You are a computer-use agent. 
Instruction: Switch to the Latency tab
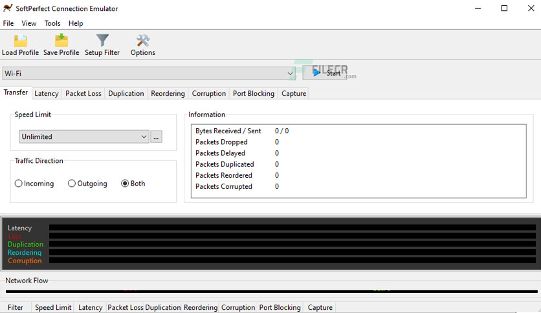pos(47,93)
